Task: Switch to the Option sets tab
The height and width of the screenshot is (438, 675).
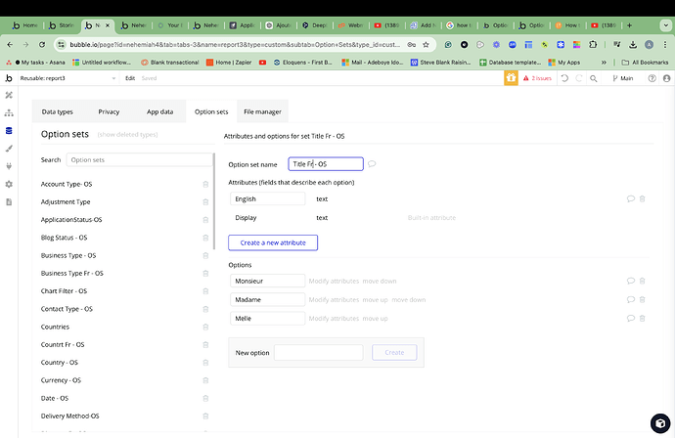Action: pyautogui.click(x=211, y=111)
